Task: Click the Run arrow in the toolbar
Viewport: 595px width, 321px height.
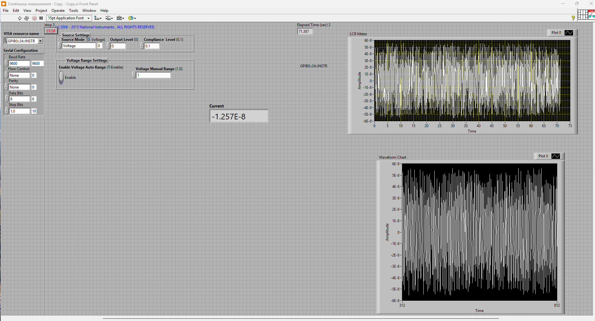Action: (20, 18)
